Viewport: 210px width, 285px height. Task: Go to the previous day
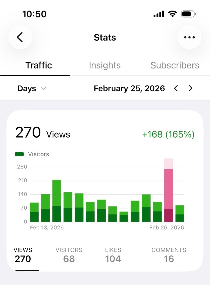tap(176, 89)
